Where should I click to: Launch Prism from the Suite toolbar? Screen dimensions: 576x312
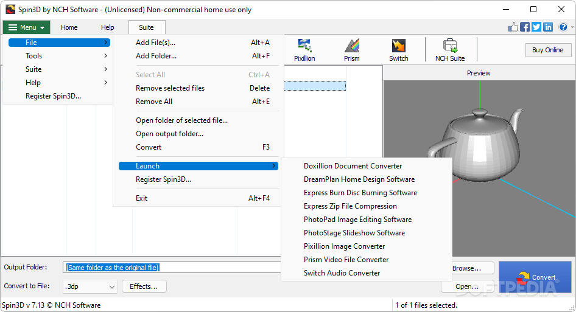pos(351,50)
